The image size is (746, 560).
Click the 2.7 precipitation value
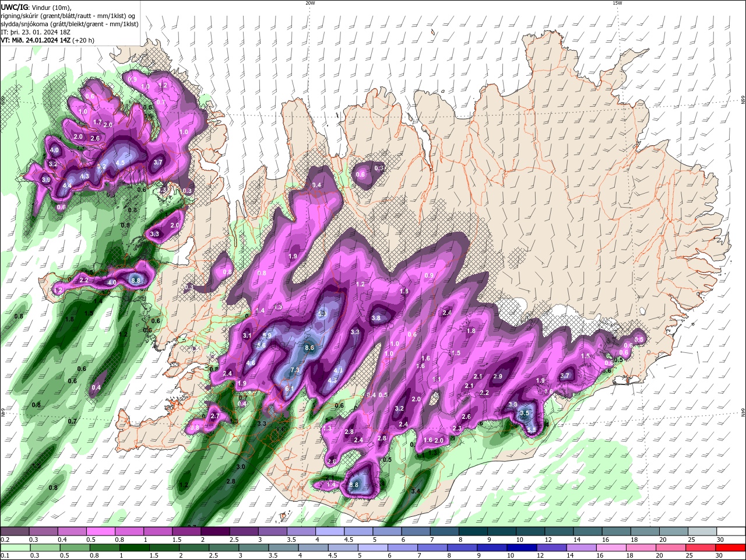coord(214,416)
